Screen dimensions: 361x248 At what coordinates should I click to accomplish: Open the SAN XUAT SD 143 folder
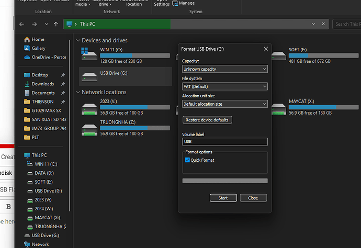(45, 119)
